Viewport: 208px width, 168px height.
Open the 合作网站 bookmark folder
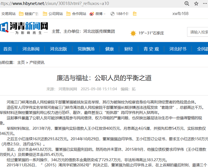pos(76,14)
